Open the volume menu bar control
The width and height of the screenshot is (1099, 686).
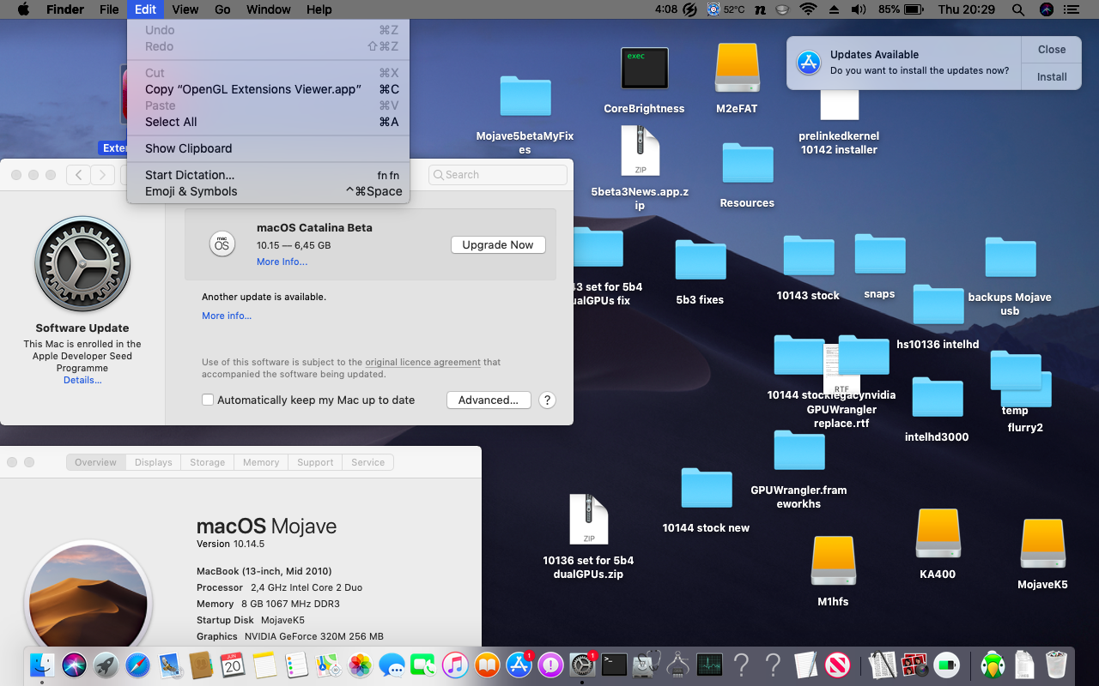859,9
